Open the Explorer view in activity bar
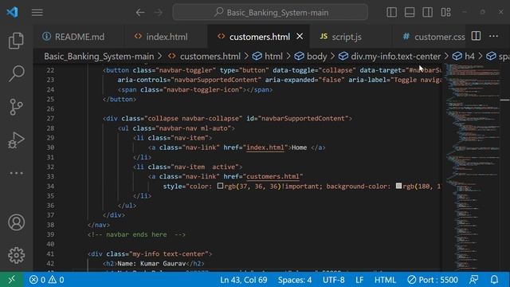510x287 pixels. click(16, 41)
